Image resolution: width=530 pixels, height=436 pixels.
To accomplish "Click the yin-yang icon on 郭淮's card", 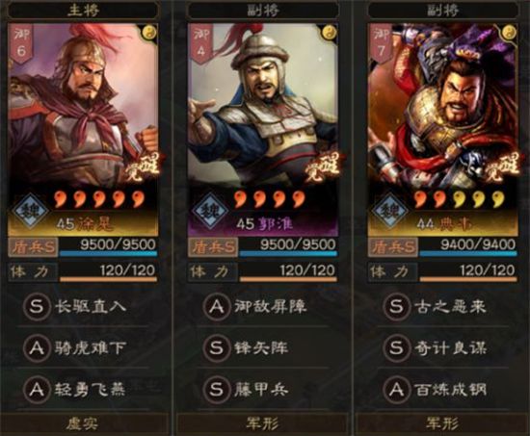I will pyautogui.click(x=329, y=33).
